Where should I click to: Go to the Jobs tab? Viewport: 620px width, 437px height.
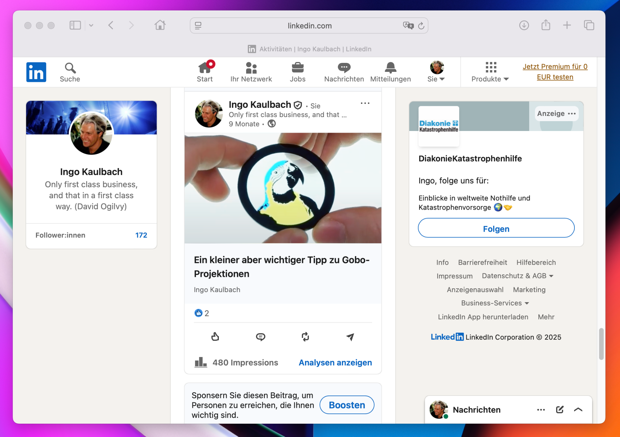click(x=298, y=72)
